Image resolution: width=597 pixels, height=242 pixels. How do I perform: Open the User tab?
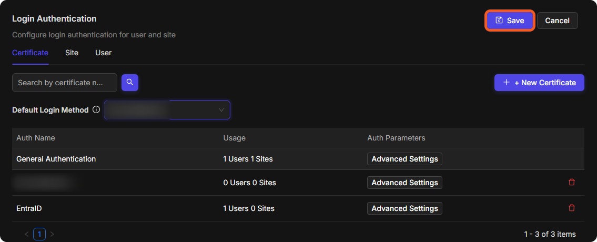103,53
